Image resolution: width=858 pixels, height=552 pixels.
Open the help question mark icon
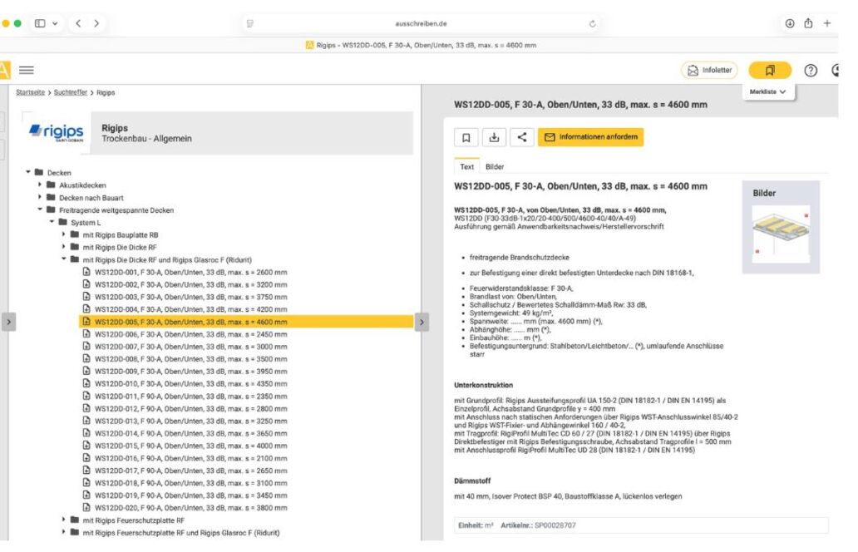pos(811,70)
